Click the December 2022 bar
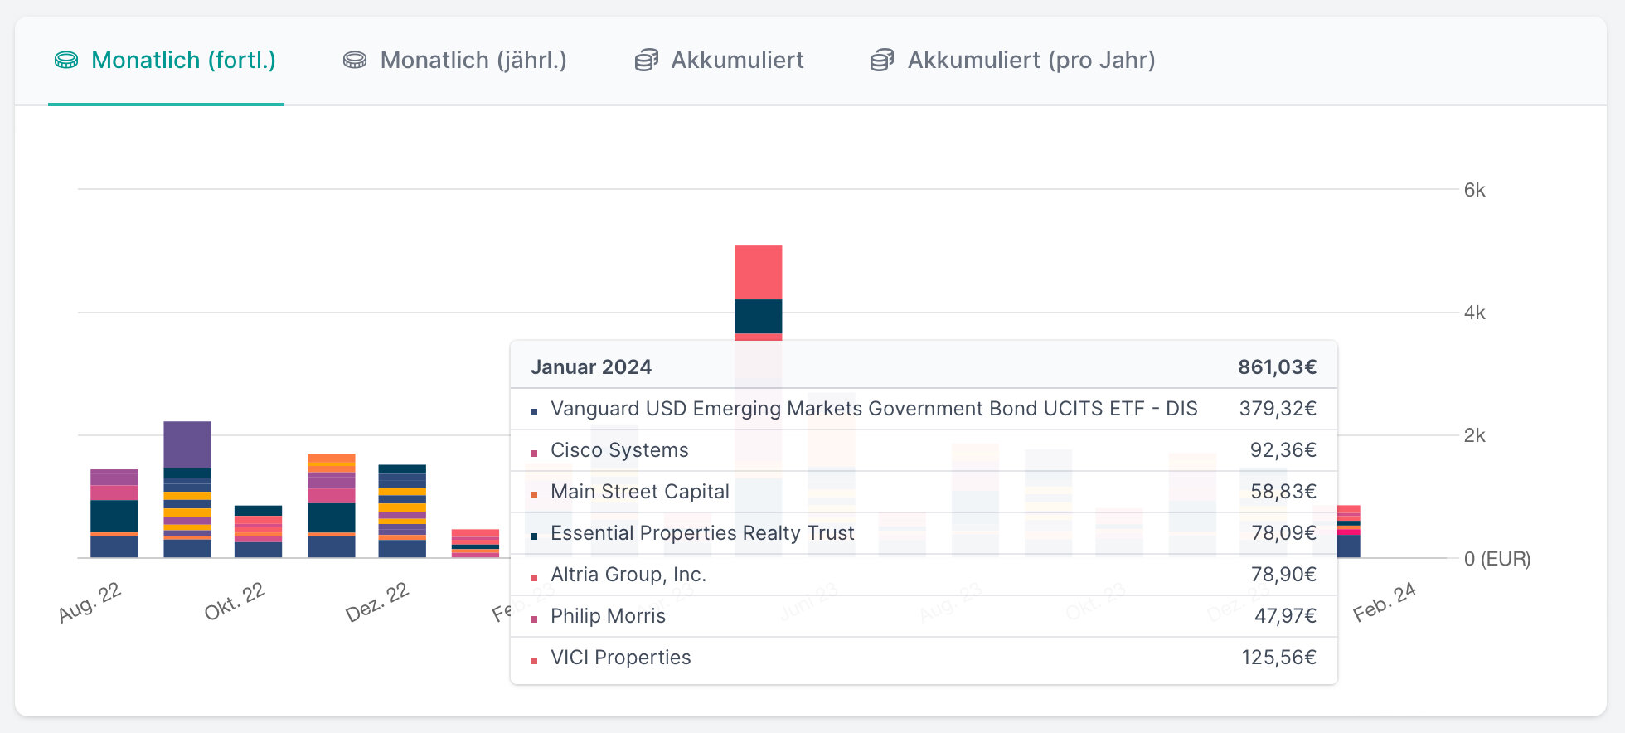Screen dimensions: 1625x733 pos(402,512)
